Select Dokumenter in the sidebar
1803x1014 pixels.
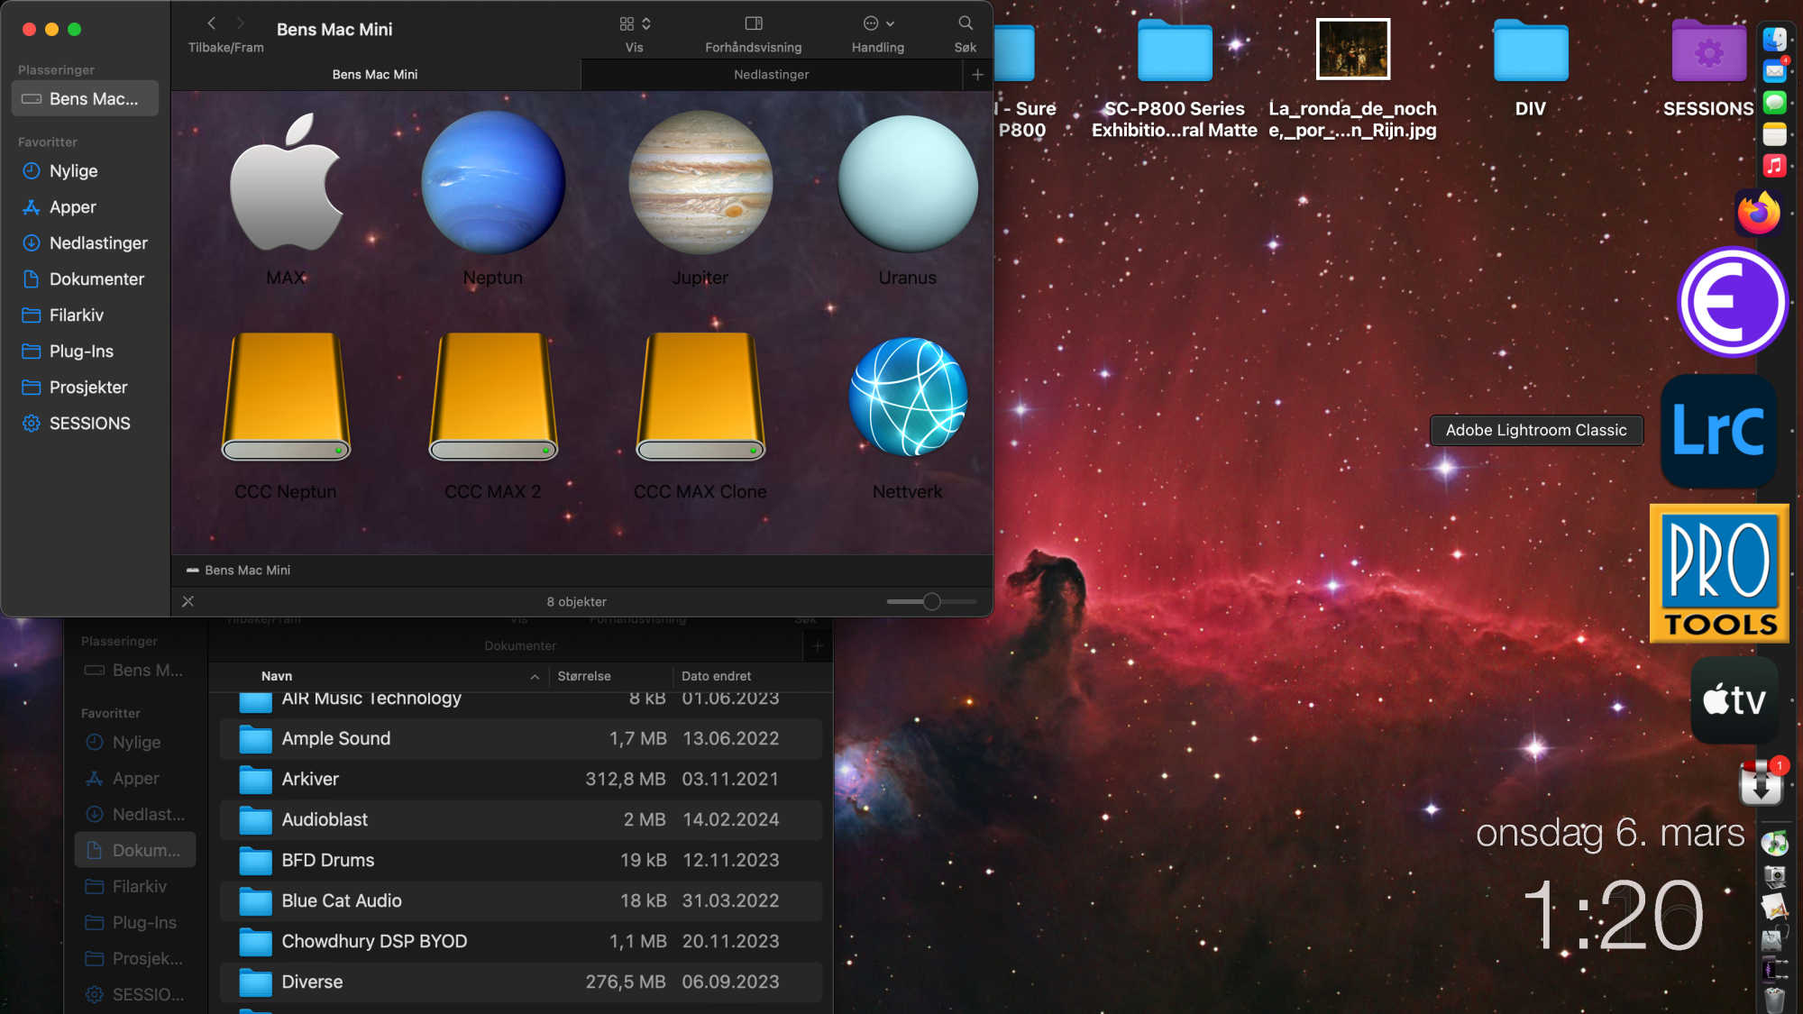tap(96, 279)
